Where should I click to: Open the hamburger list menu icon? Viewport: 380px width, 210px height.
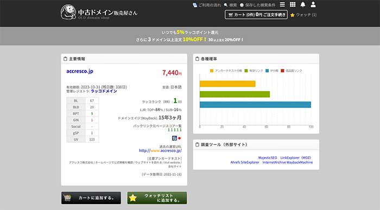(x=282, y=4)
